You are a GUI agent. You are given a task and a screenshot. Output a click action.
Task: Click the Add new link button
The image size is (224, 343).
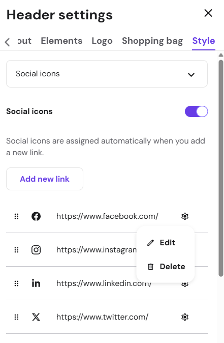(x=45, y=179)
